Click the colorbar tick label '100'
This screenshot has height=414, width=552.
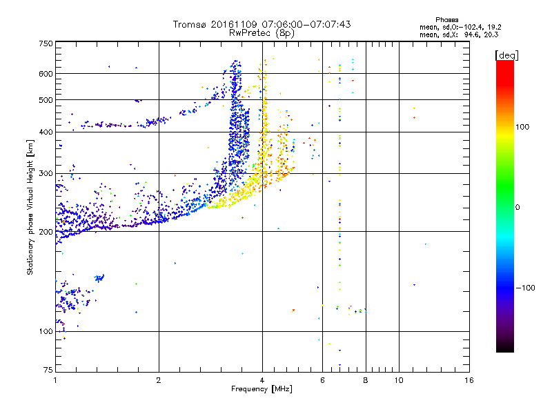click(522, 127)
